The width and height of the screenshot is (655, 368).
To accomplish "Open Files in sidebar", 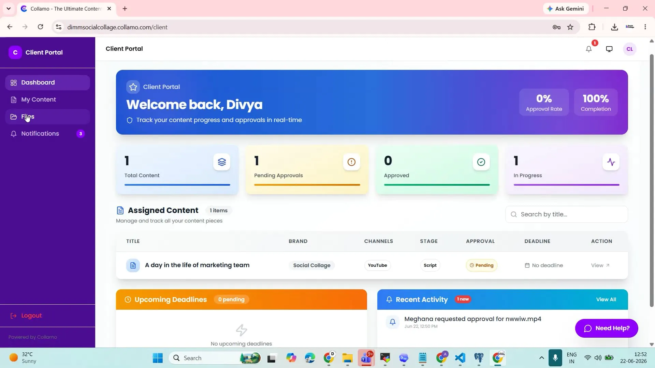I will 47,117.
